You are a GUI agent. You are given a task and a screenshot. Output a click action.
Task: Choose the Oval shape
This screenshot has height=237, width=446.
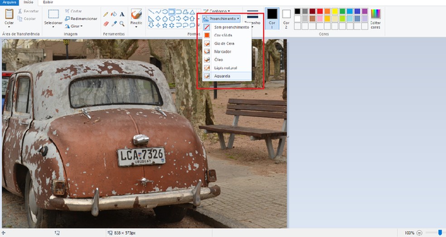[x=165, y=12]
